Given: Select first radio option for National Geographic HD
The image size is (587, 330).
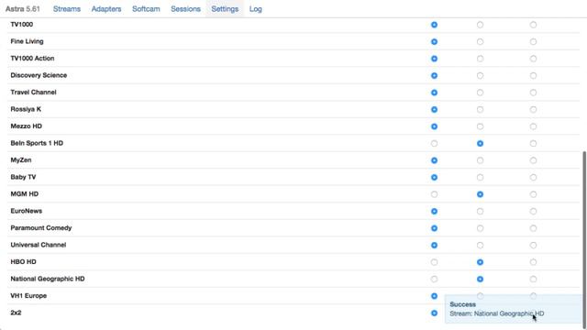Looking at the screenshot, I should [x=434, y=279].
